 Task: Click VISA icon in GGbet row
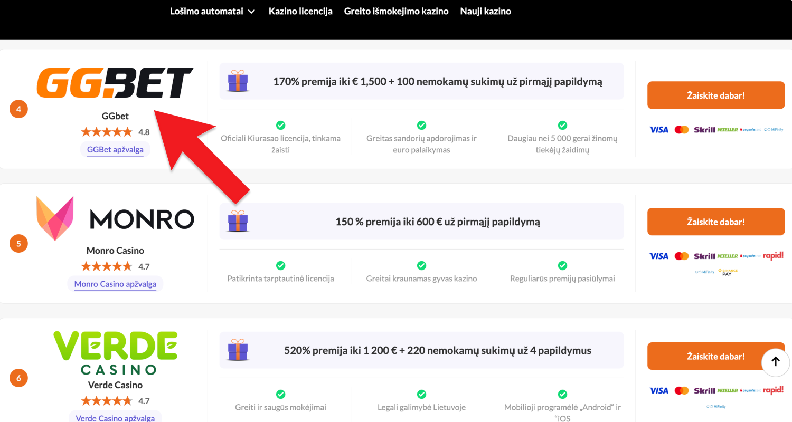coord(658,130)
